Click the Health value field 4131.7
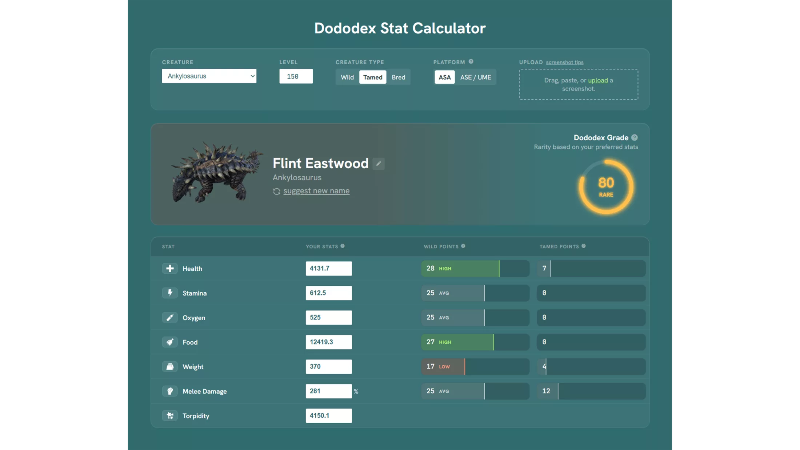Viewport: 800px width, 450px height. point(329,268)
